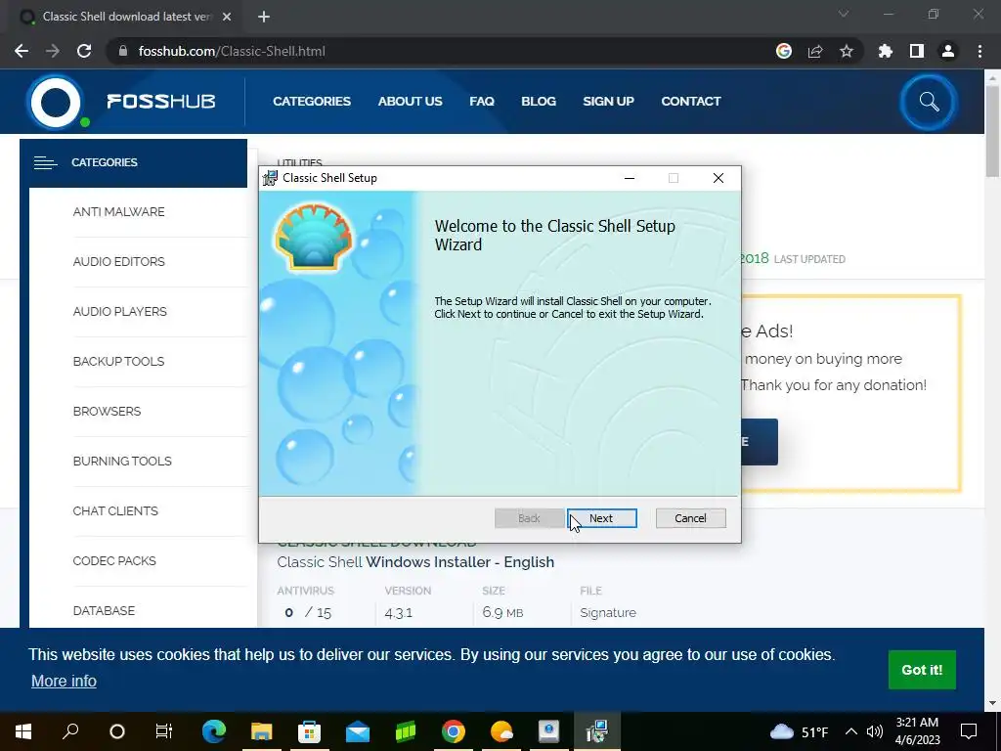Viewport: 1001px width, 751px height.
Task: Open the ANTI MALWARE category
Action: click(x=118, y=212)
